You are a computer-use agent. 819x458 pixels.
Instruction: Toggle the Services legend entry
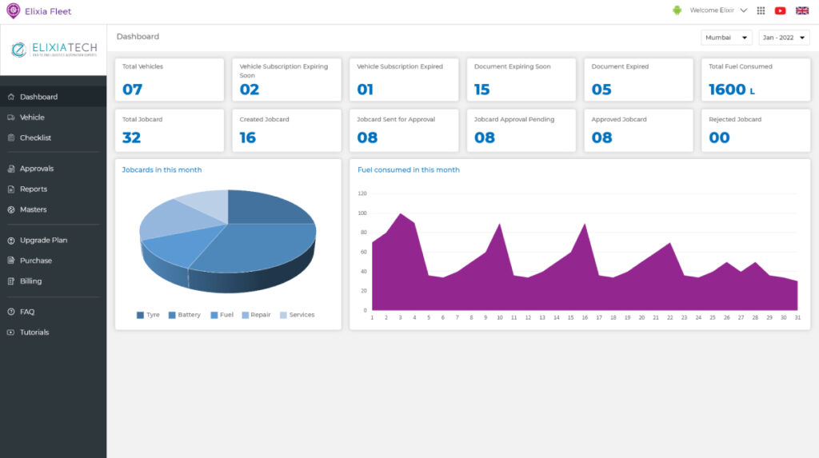[x=297, y=315]
